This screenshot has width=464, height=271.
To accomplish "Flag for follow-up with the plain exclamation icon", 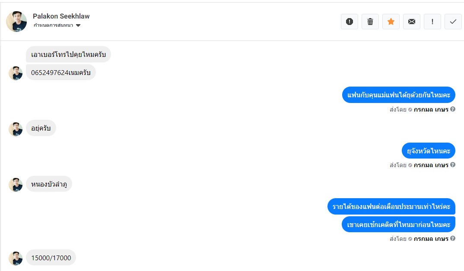I will point(432,22).
